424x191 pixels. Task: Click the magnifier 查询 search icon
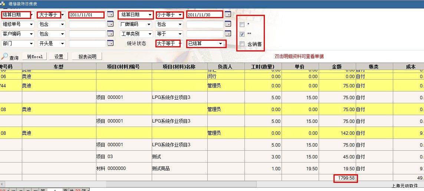[x=5, y=56]
